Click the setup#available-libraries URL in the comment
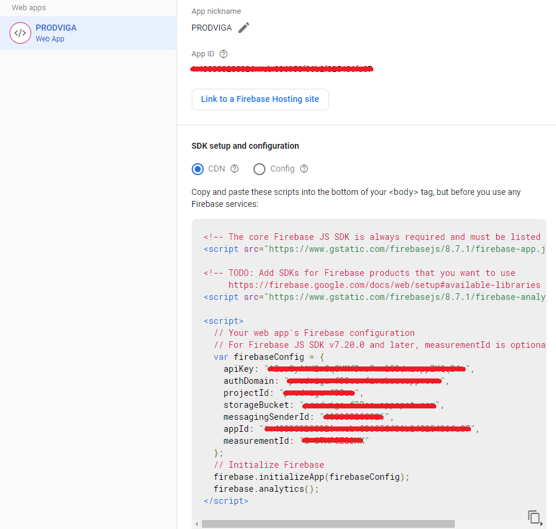556x529 pixels. point(385,285)
